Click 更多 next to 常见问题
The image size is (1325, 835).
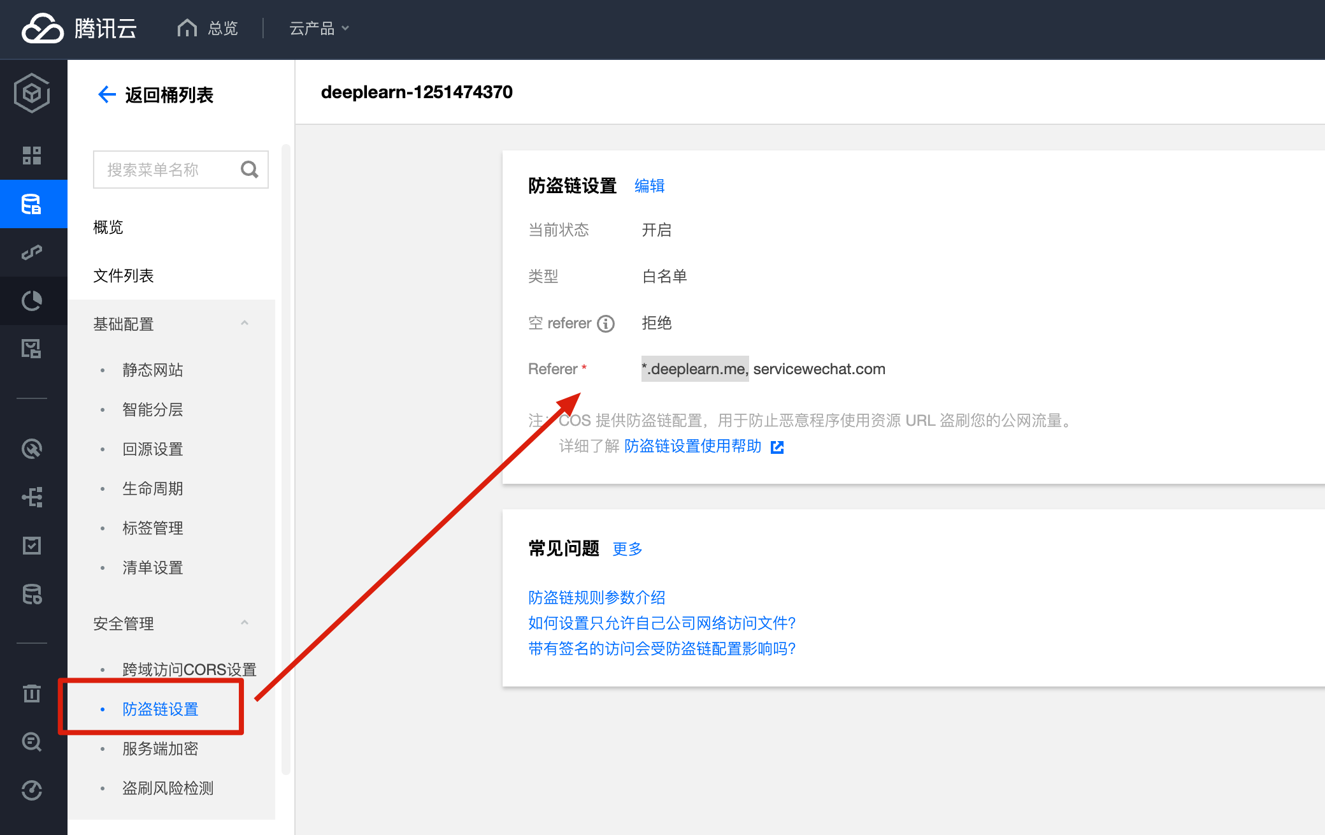[x=627, y=549]
